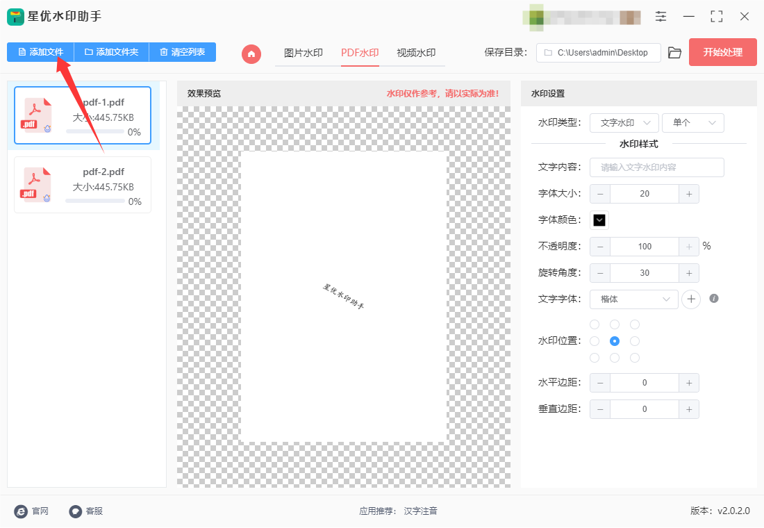Increase opacity with plus button

tap(689, 247)
